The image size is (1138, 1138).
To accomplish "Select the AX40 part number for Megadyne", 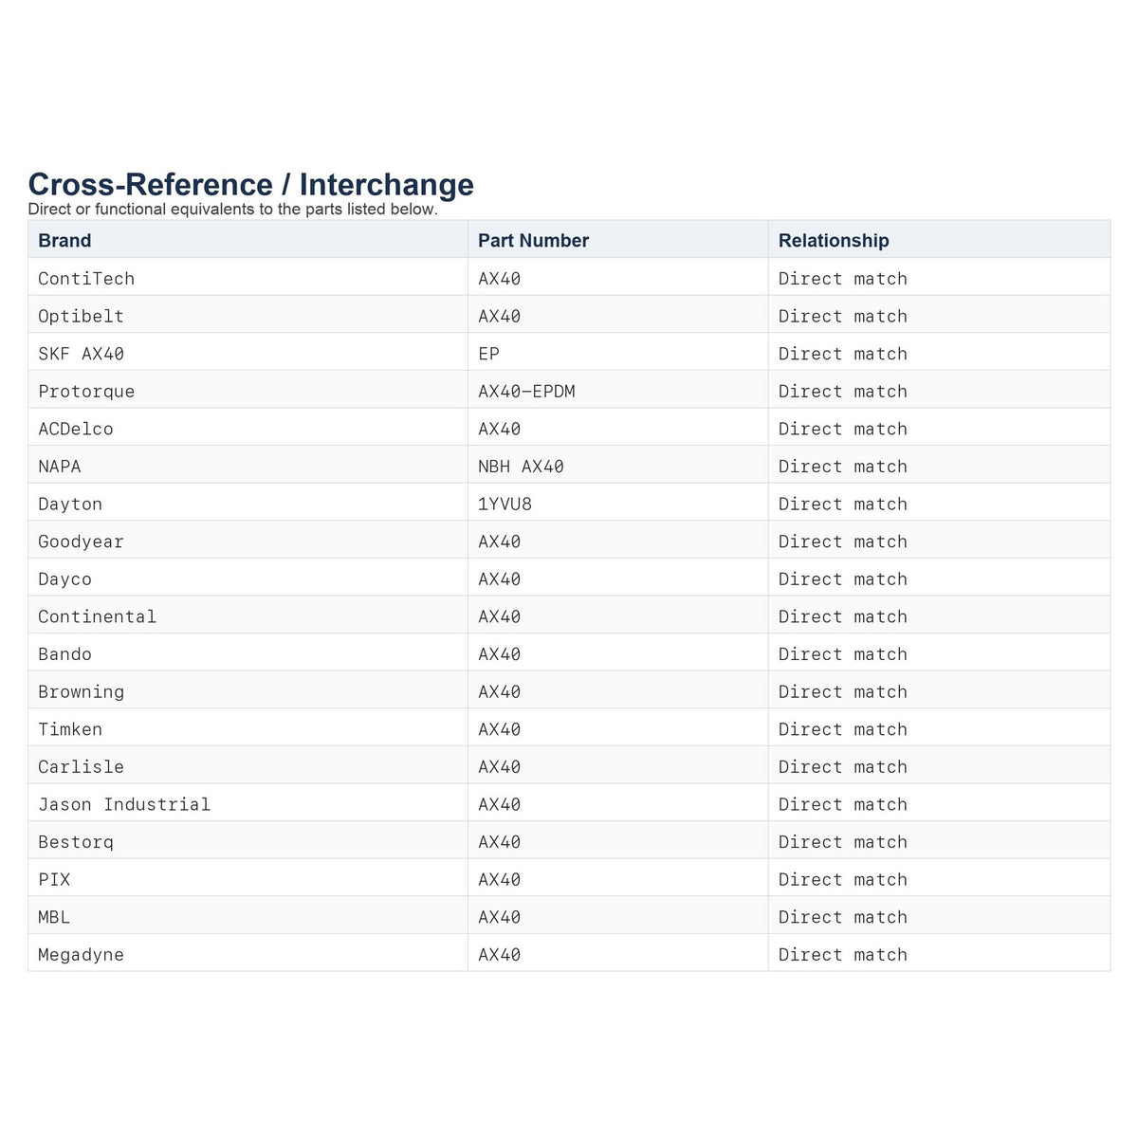I will point(500,955).
